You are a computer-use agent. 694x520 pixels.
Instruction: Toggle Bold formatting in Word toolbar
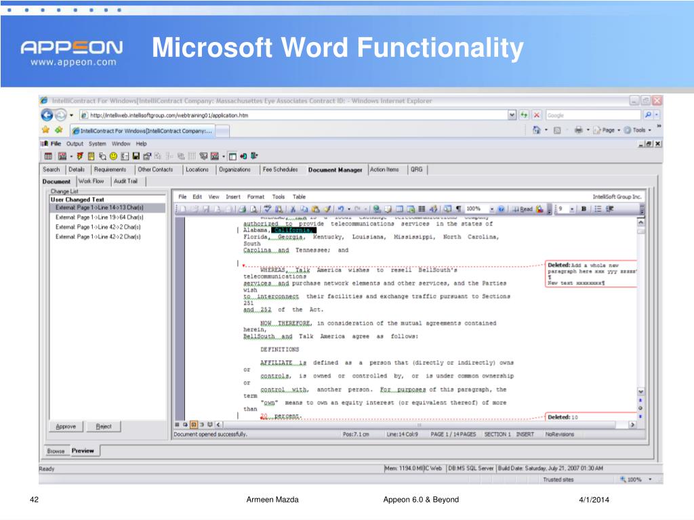pyautogui.click(x=584, y=209)
